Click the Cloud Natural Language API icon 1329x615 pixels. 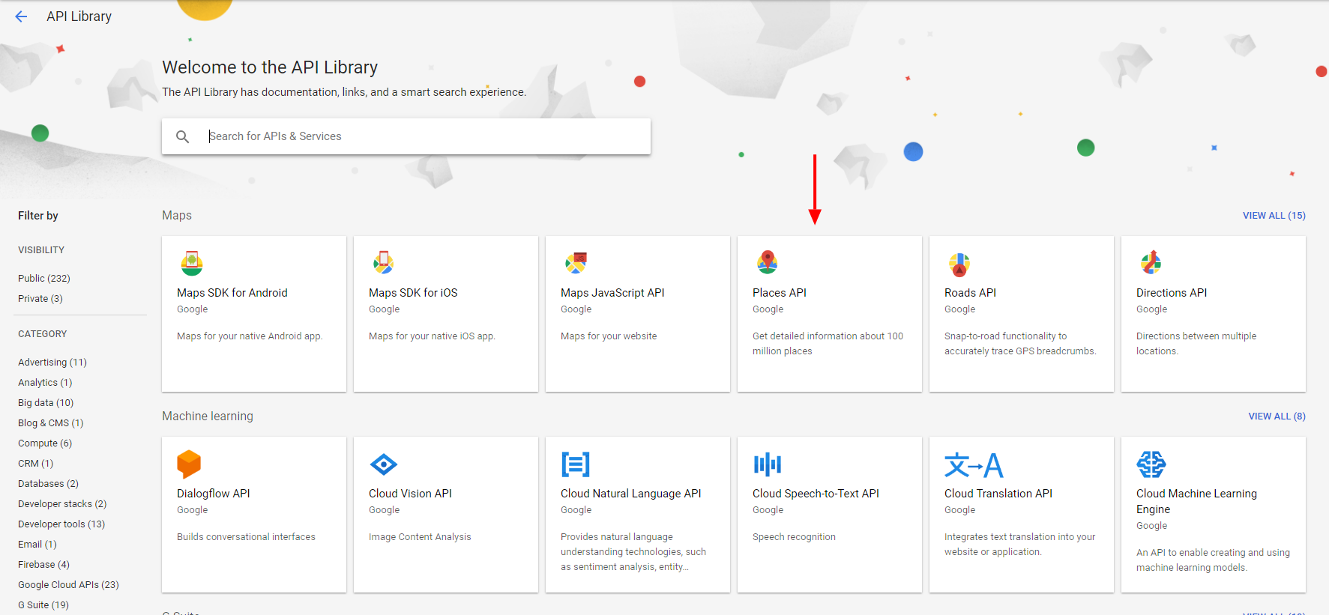(x=576, y=464)
